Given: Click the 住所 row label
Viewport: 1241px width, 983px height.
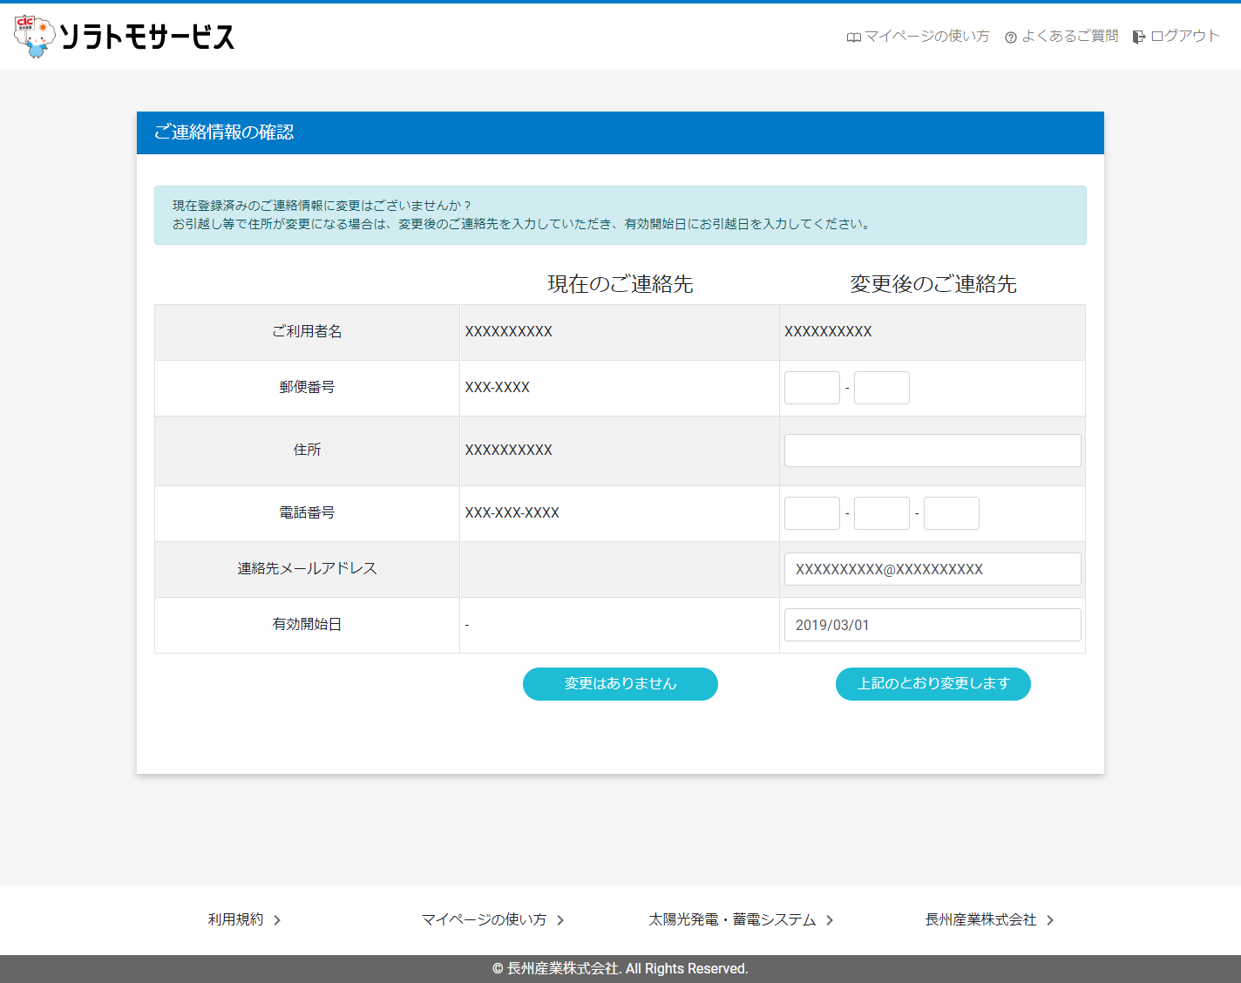Looking at the screenshot, I should coord(307,450).
